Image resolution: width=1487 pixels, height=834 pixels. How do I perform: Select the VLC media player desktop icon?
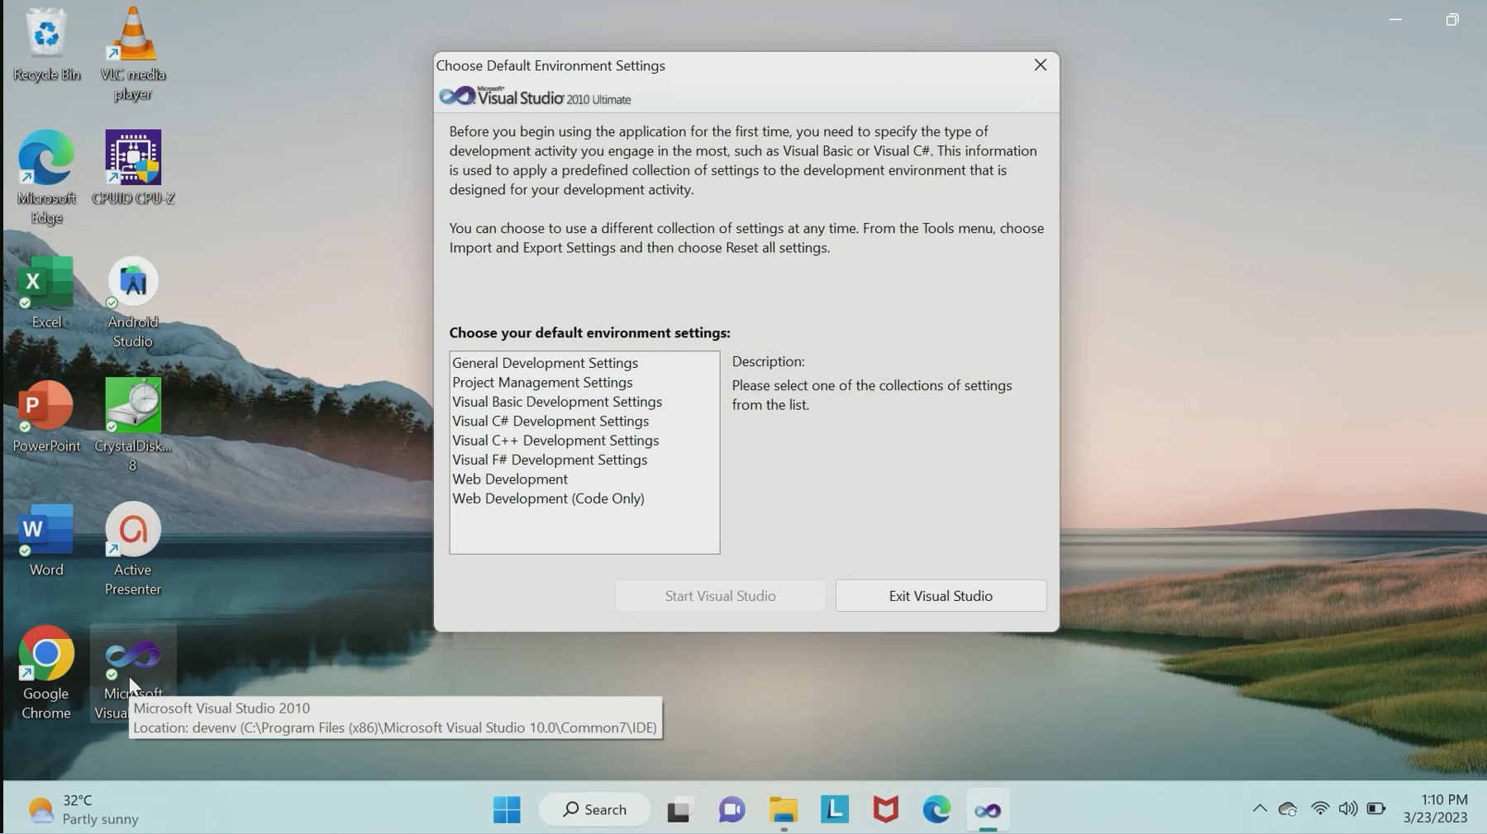point(133,54)
